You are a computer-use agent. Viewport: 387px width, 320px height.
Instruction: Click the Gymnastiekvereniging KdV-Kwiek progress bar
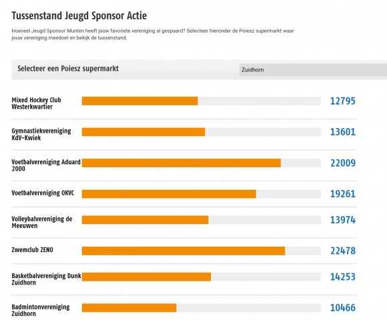(201, 132)
